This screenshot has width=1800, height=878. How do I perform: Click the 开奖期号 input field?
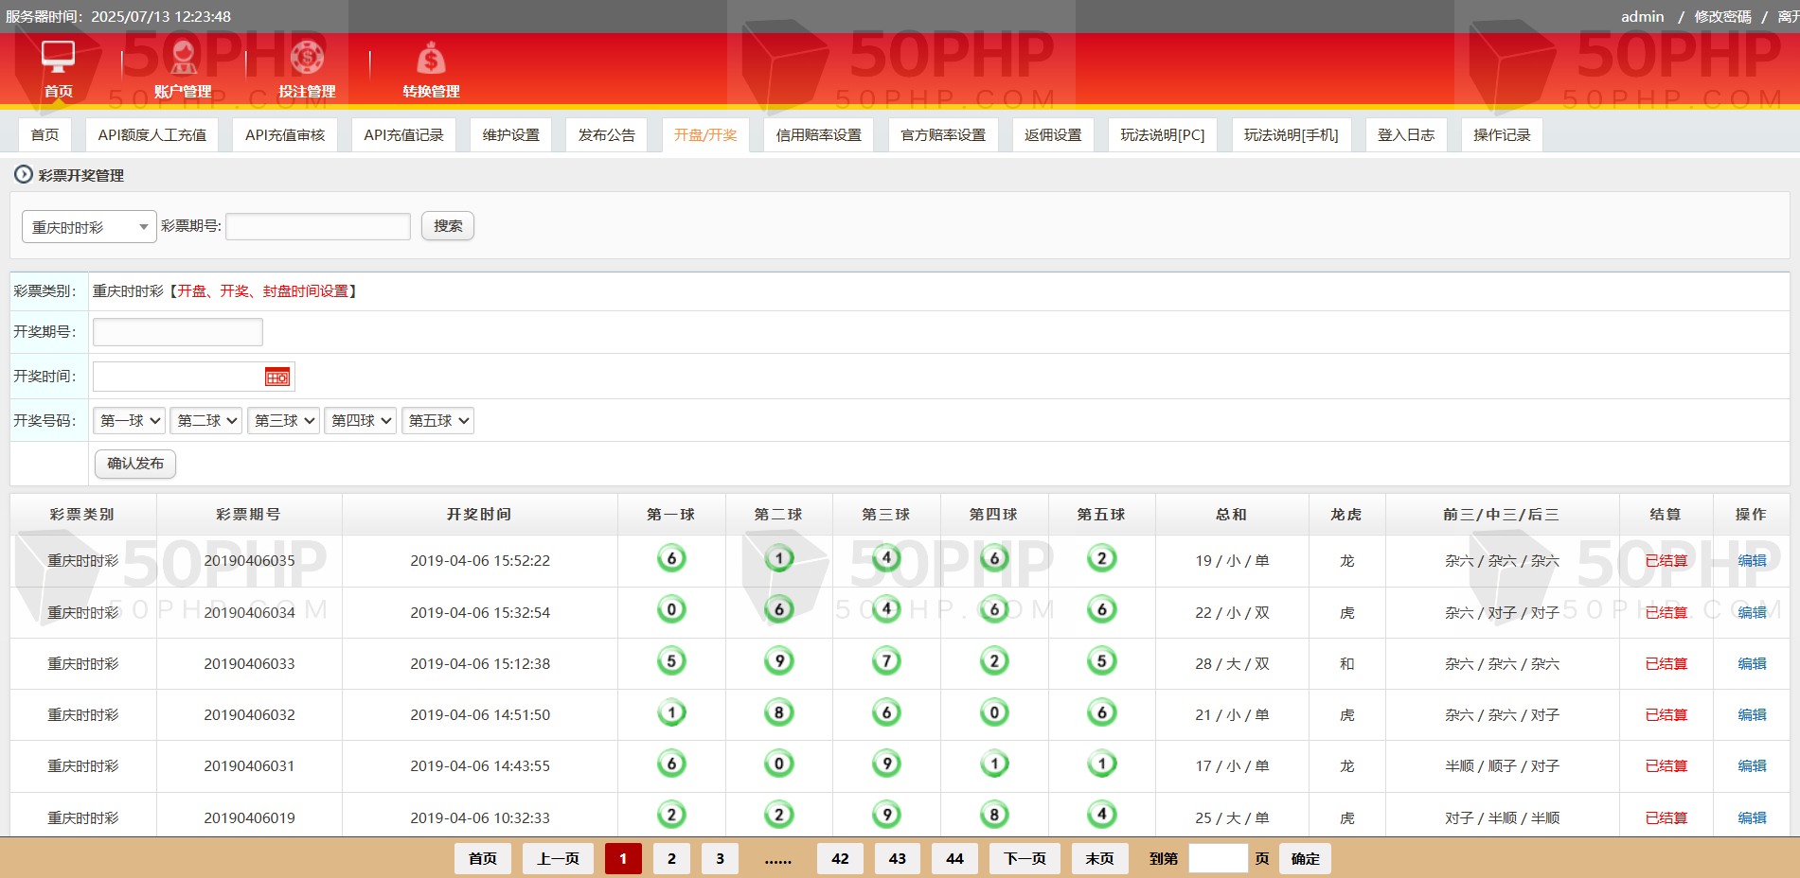click(178, 332)
